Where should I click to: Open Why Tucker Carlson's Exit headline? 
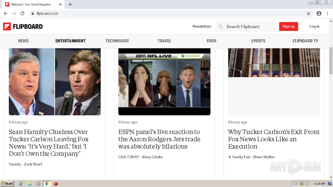(274, 139)
